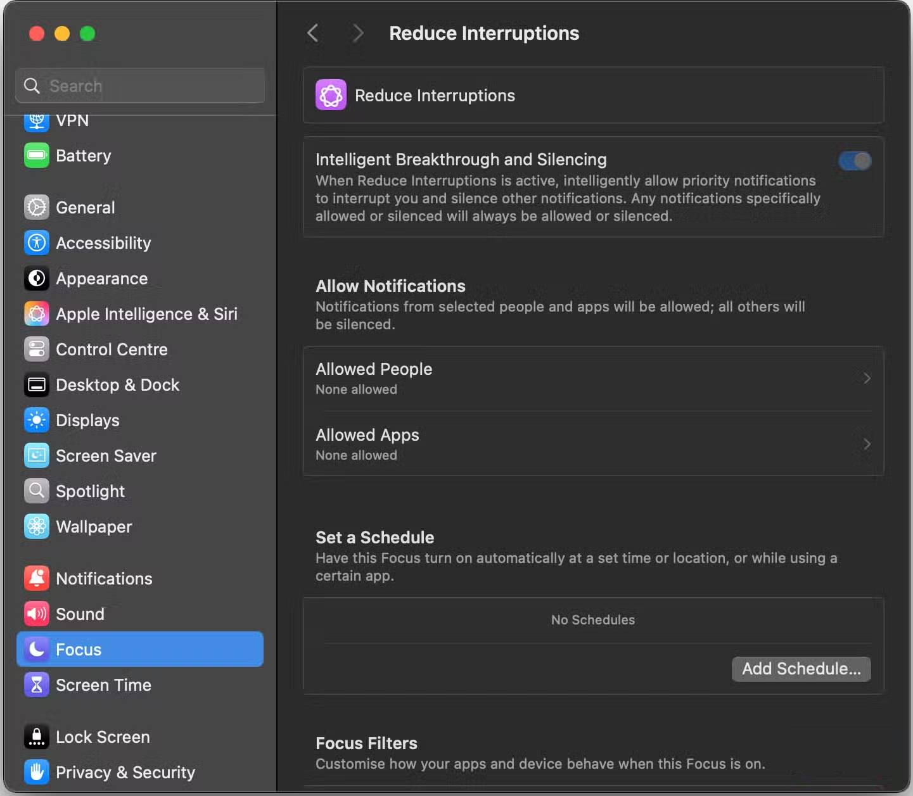This screenshot has height=796, width=913.
Task: Click inside the Search field
Action: coord(140,85)
